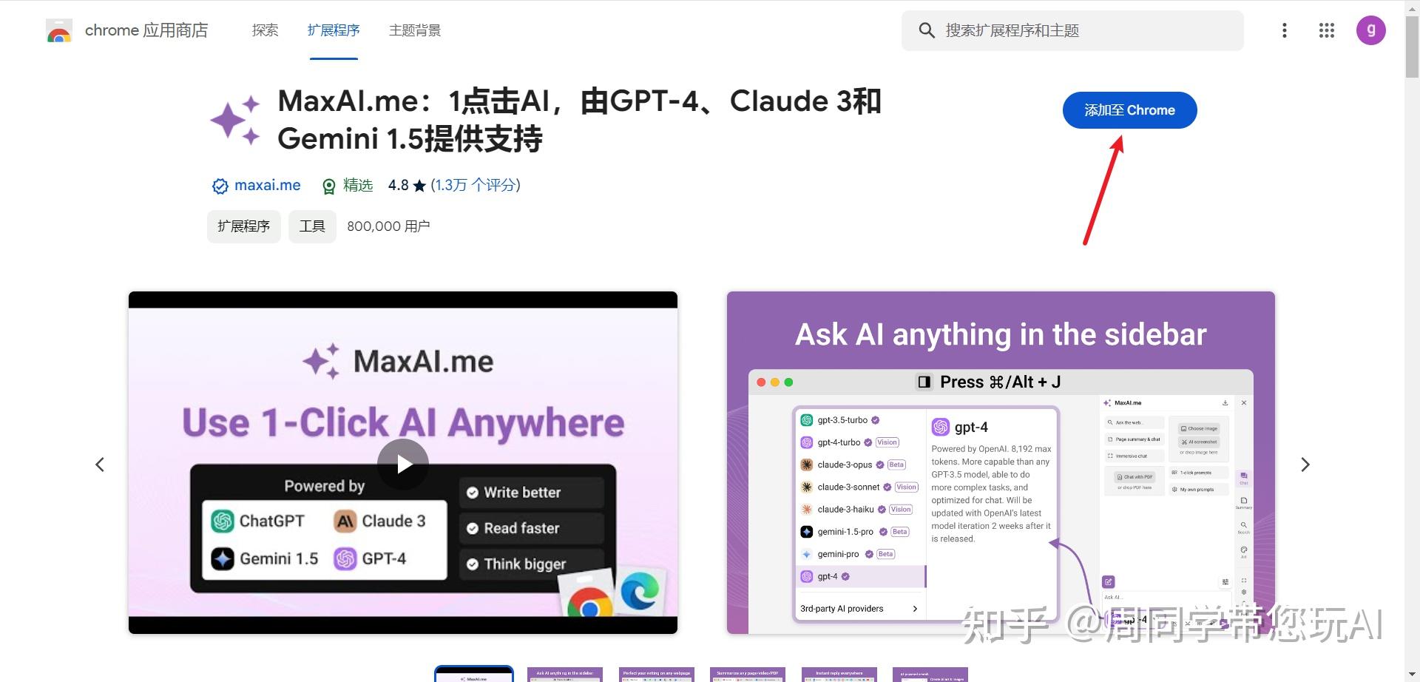Switch to the 探索 tab
Viewport: 1420px width, 682px height.
(x=265, y=30)
